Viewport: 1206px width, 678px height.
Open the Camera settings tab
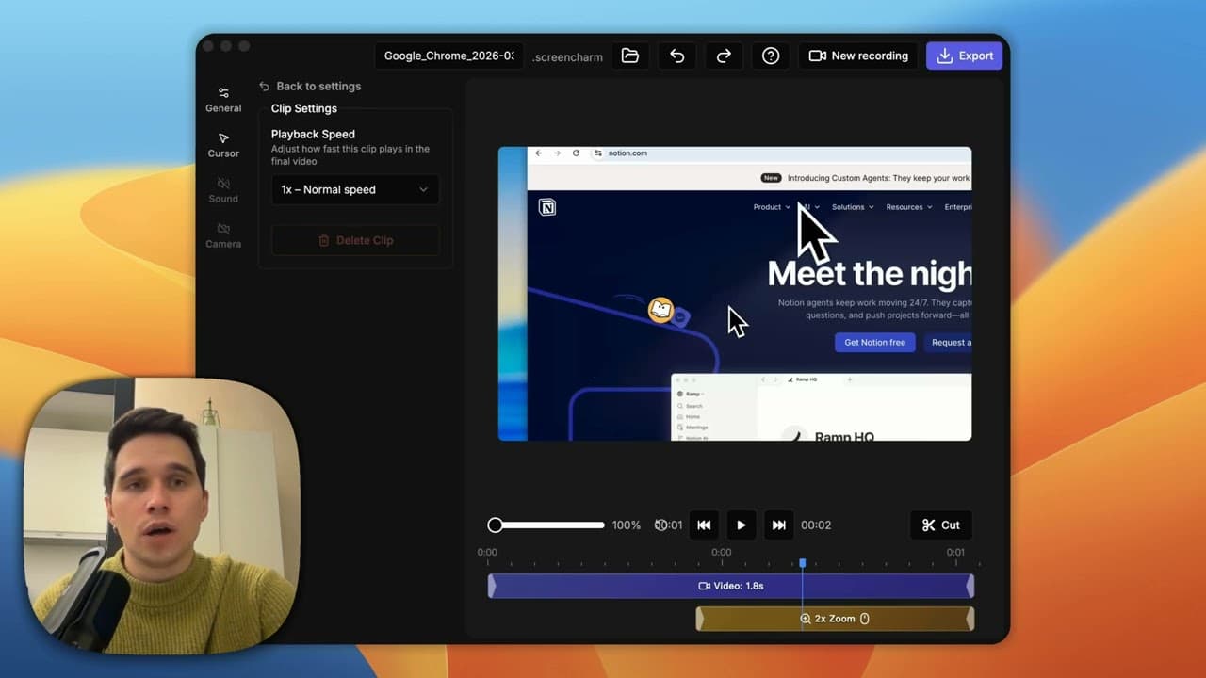coord(223,235)
